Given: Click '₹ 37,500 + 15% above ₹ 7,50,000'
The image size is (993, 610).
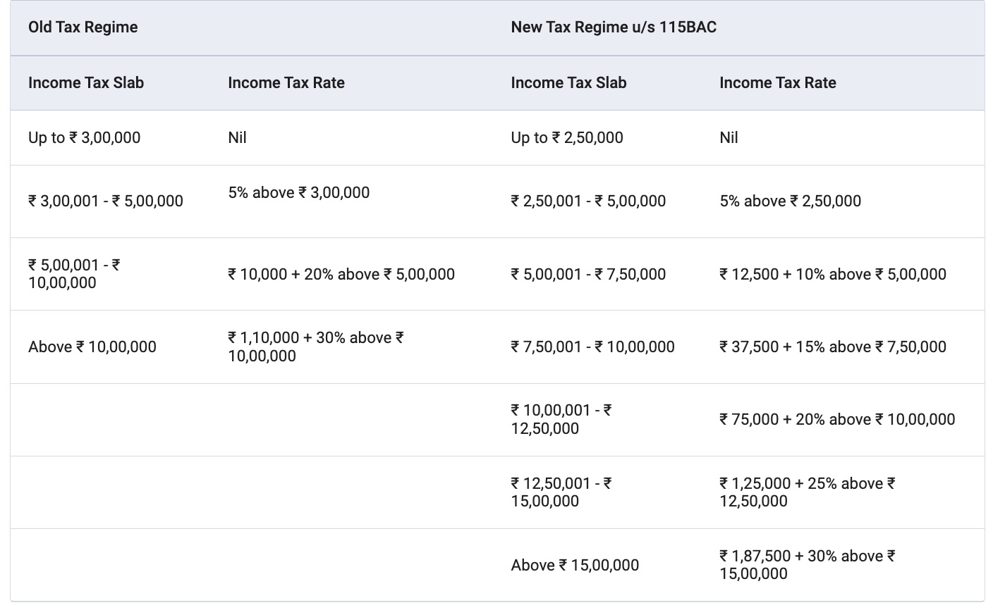Looking at the screenshot, I should click(x=833, y=347).
